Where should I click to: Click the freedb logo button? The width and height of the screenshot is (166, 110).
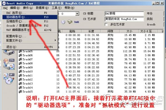77,22
